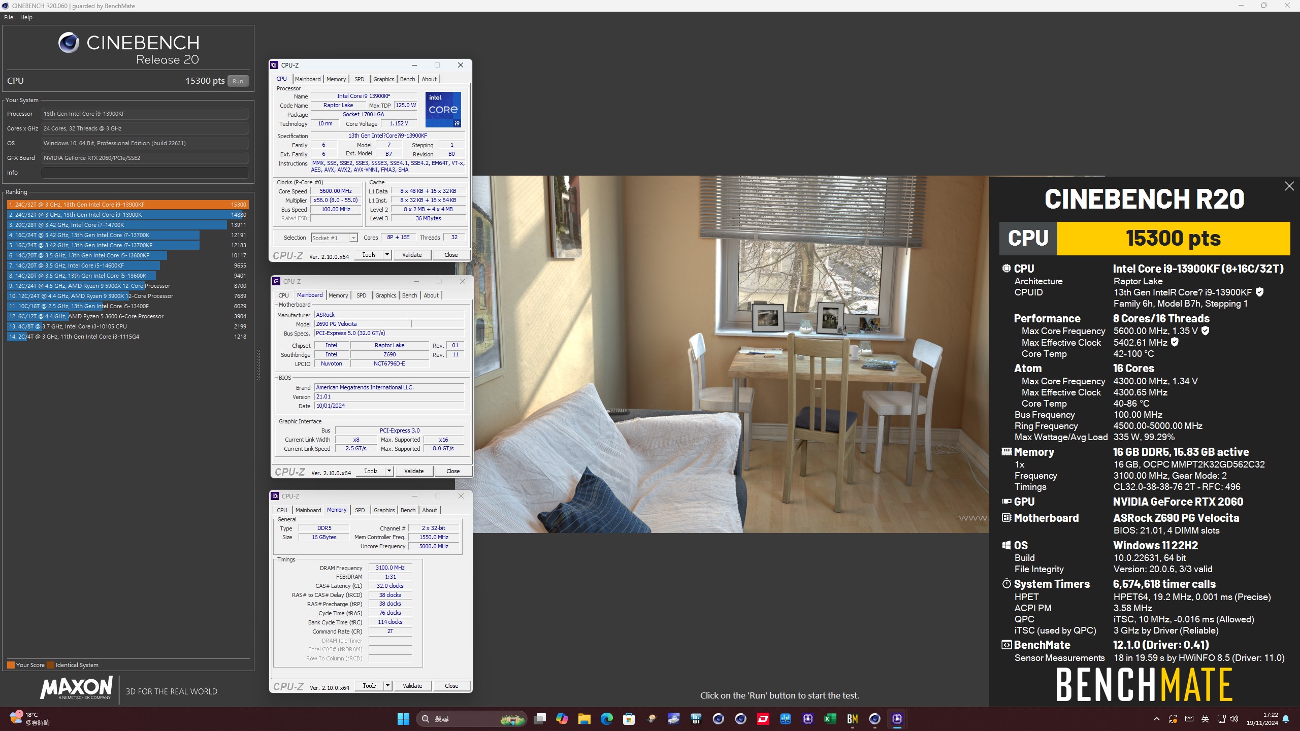Click Validate in the top CPU-Z window
This screenshot has width=1300, height=731.
pos(412,255)
